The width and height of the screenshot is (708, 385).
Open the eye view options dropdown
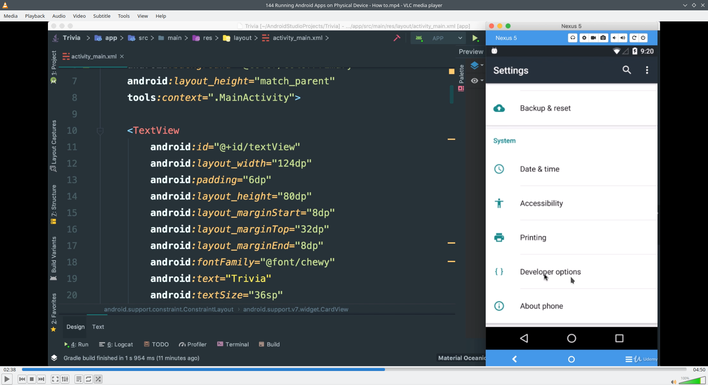tap(476, 80)
